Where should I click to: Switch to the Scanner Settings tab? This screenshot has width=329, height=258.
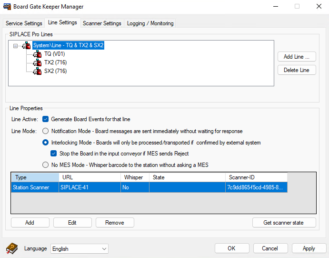coord(102,23)
